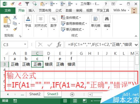Click cell D3 containing 错误
The width and height of the screenshot is (140, 104).
click(49, 64)
